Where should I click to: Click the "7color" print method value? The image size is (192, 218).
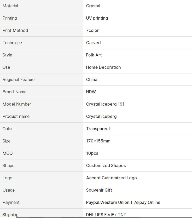coord(92,30)
